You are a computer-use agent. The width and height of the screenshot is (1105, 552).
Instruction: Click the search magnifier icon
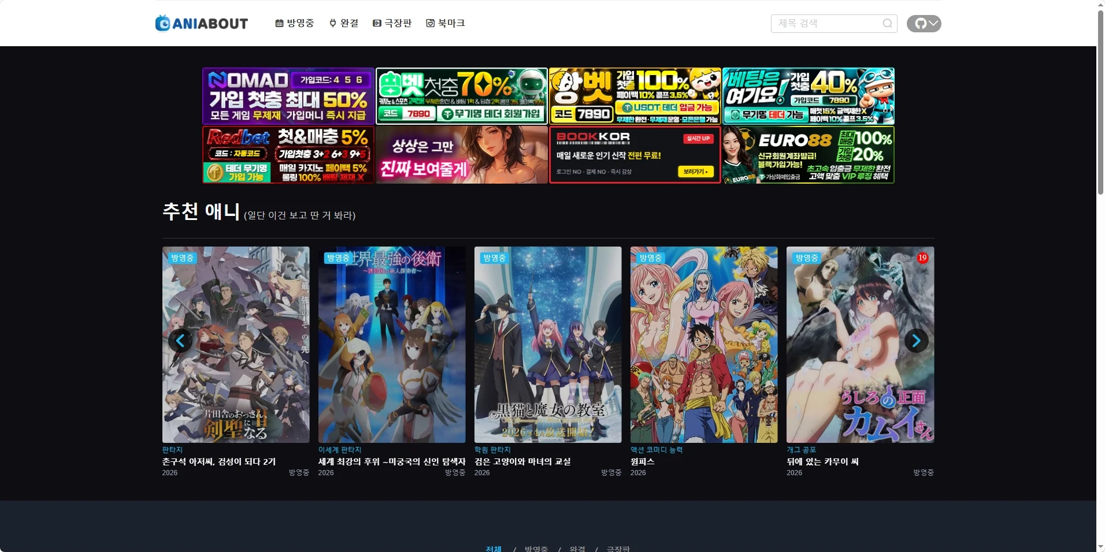click(x=888, y=24)
